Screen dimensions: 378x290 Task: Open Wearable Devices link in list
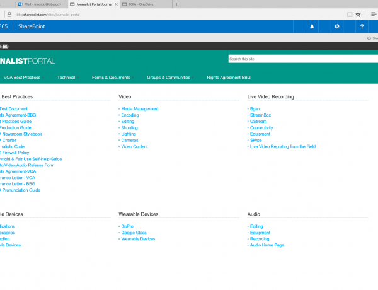[138, 239]
